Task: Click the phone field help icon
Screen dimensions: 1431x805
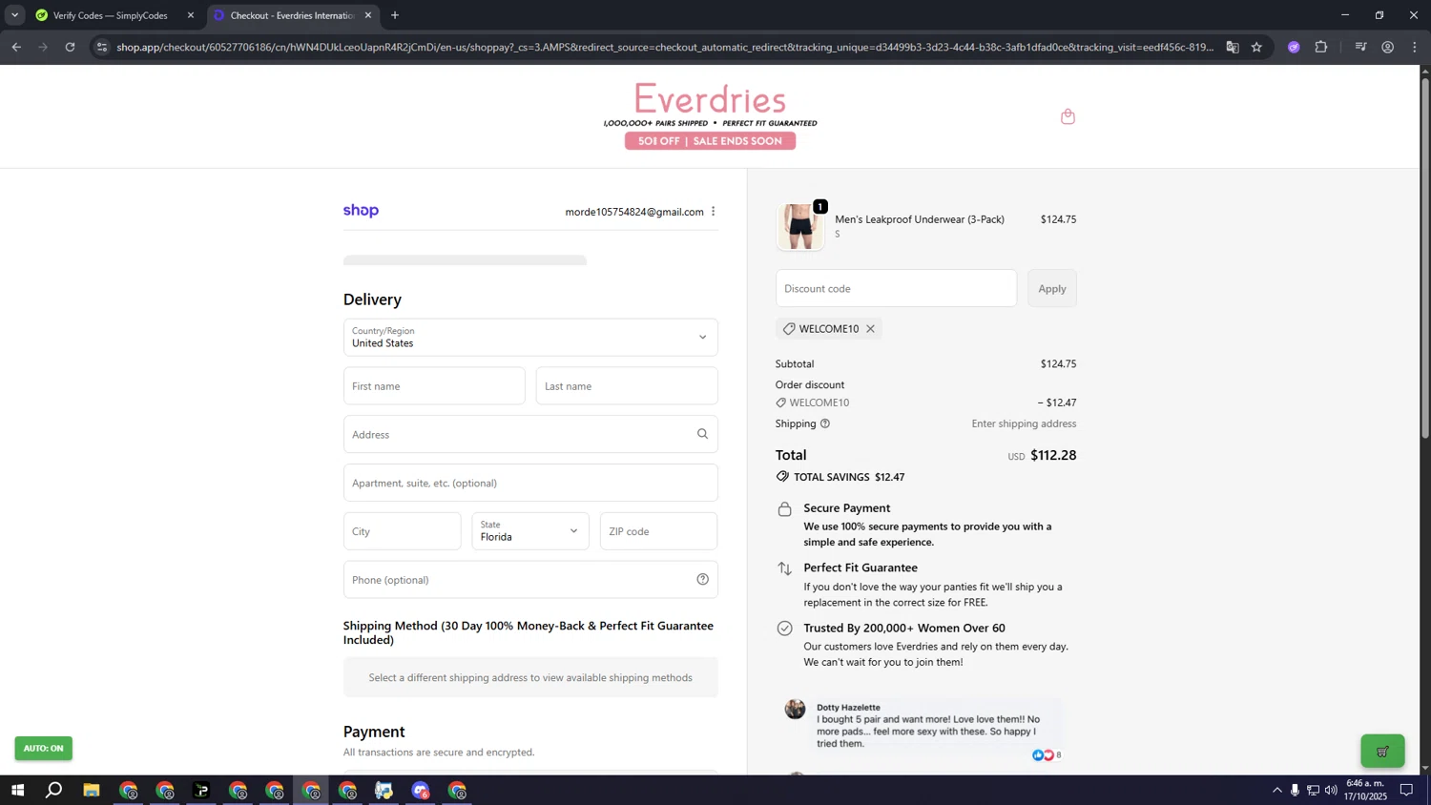Action: [x=702, y=579]
